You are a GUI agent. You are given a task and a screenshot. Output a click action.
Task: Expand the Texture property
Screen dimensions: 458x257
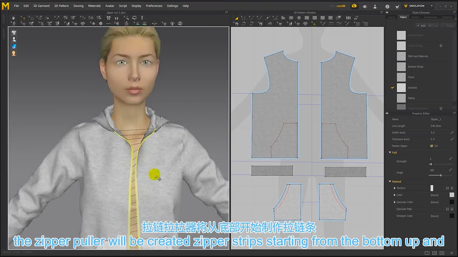[395, 188]
